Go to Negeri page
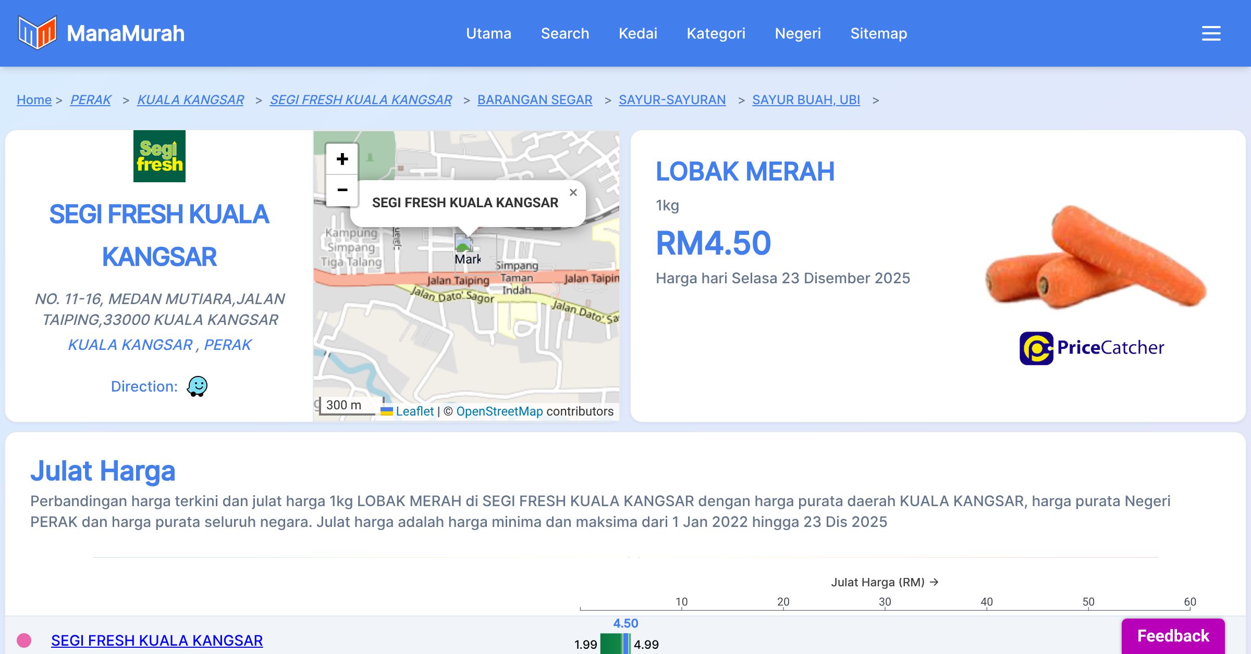The image size is (1251, 654). (x=798, y=33)
